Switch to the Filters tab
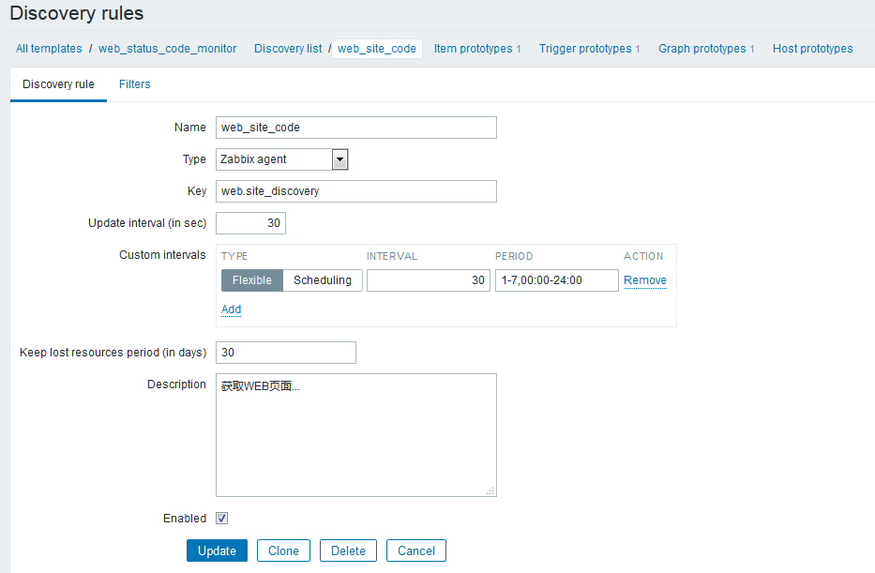Image resolution: width=875 pixels, height=573 pixels. [134, 84]
